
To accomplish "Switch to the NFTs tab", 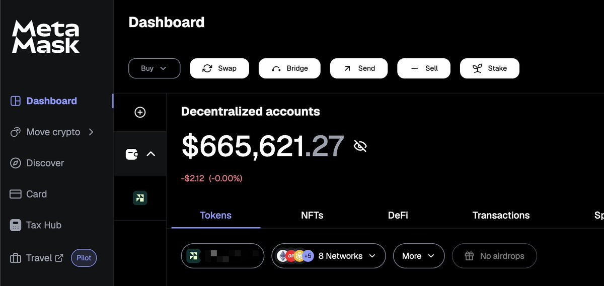I will [x=312, y=216].
